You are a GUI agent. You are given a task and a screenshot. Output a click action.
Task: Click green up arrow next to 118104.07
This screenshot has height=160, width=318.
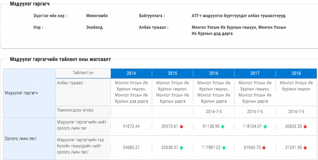click(x=265, y=127)
